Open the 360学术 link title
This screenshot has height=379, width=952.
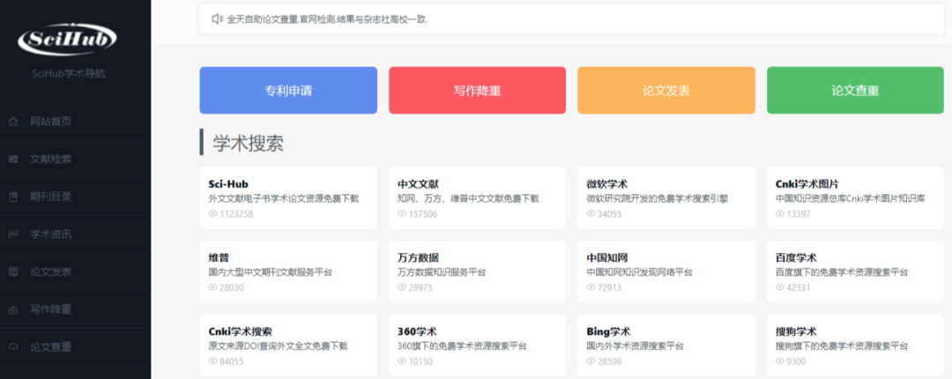[x=417, y=332]
